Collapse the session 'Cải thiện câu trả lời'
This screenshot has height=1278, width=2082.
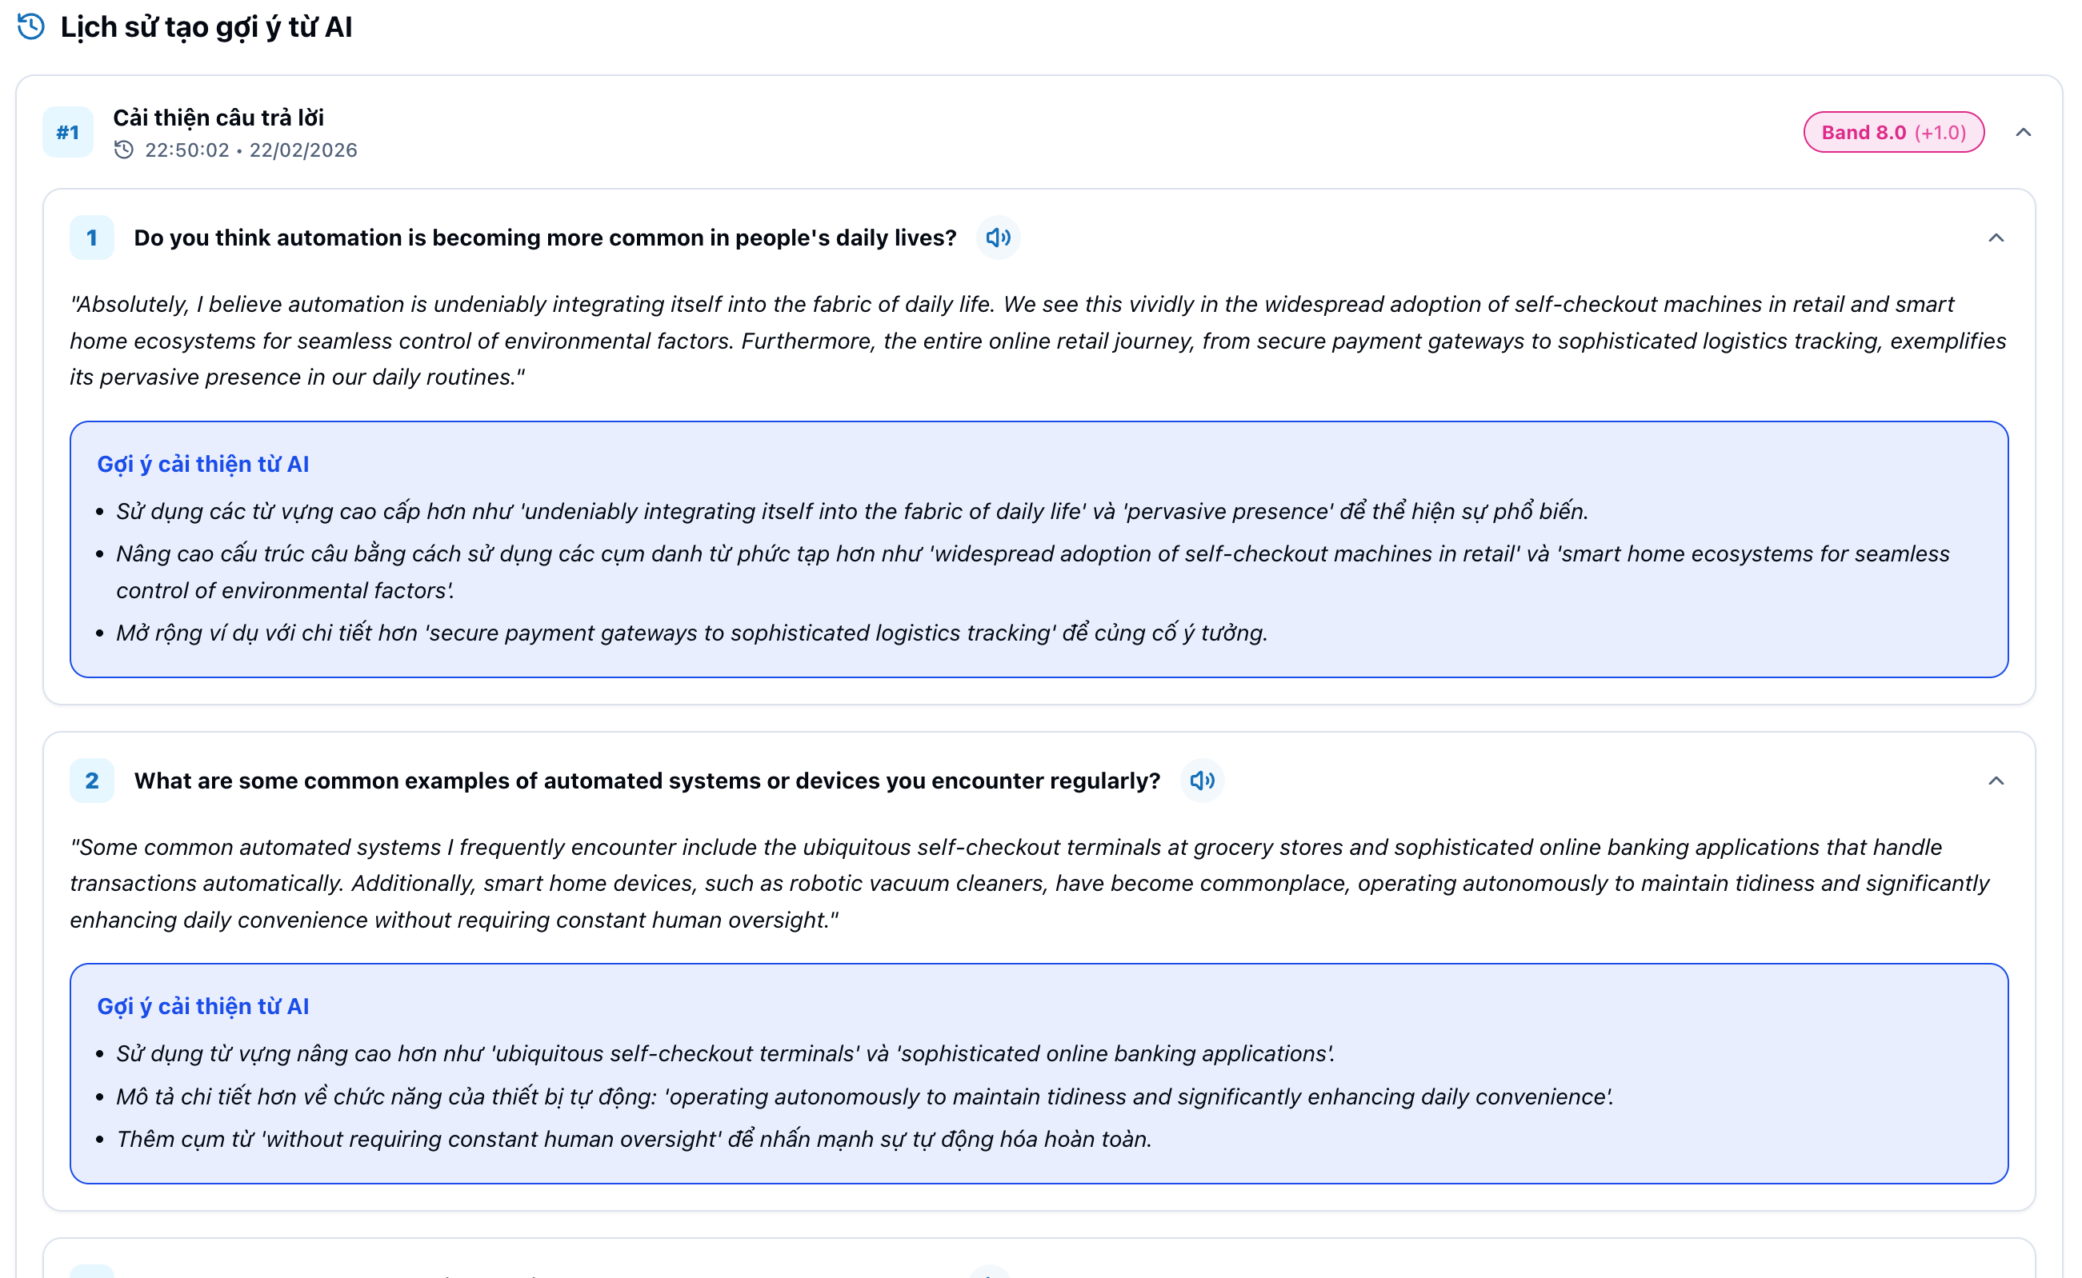pos(2024,132)
